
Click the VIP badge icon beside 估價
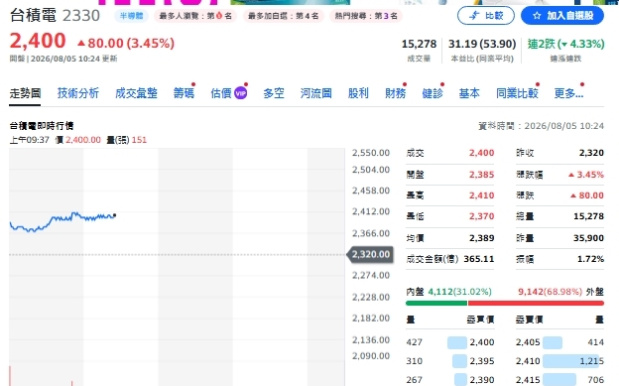(x=240, y=93)
